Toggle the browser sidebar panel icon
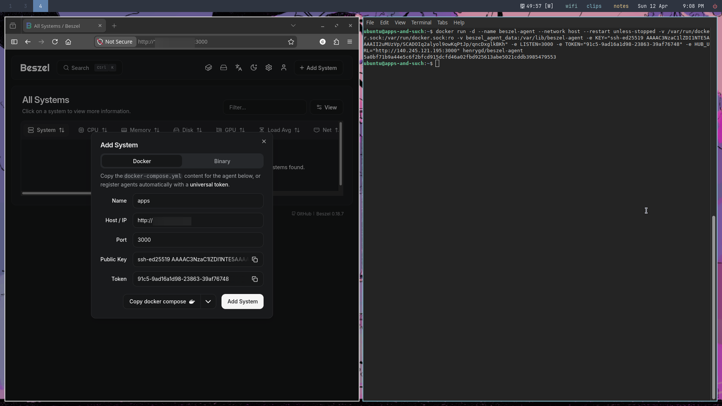The width and height of the screenshot is (722, 406). point(14,42)
